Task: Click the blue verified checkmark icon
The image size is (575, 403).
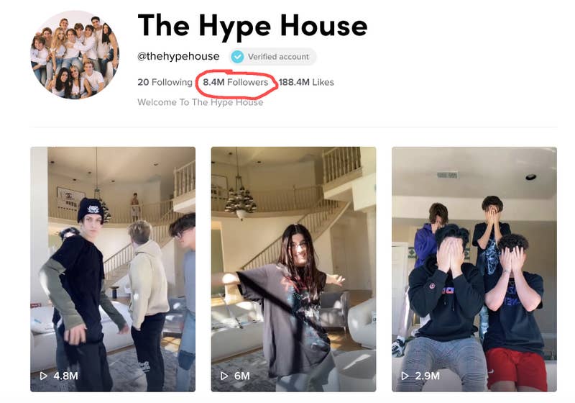Action: coord(237,57)
